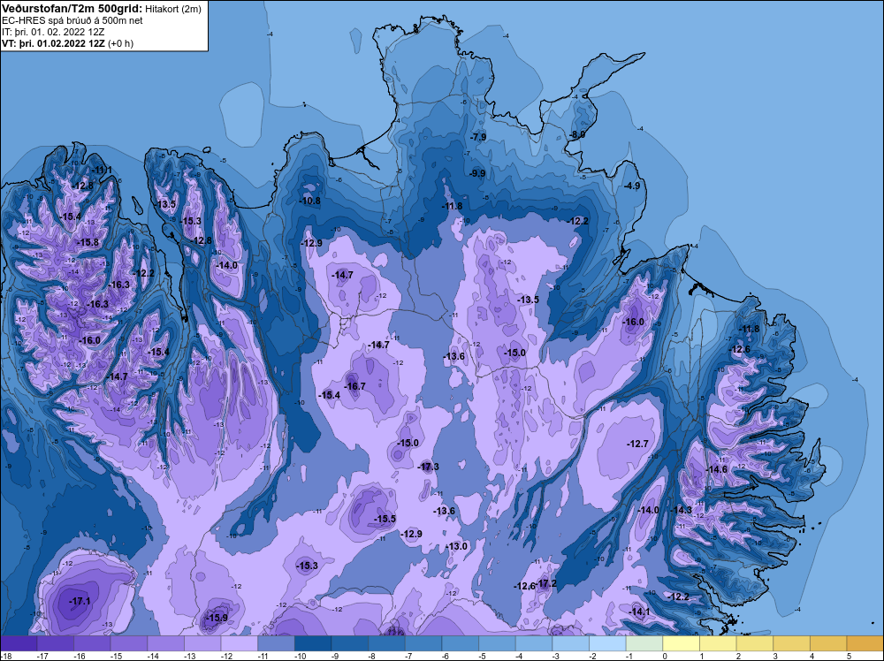Select the -9.9 temperature label
The image size is (884, 661).
click(x=477, y=173)
